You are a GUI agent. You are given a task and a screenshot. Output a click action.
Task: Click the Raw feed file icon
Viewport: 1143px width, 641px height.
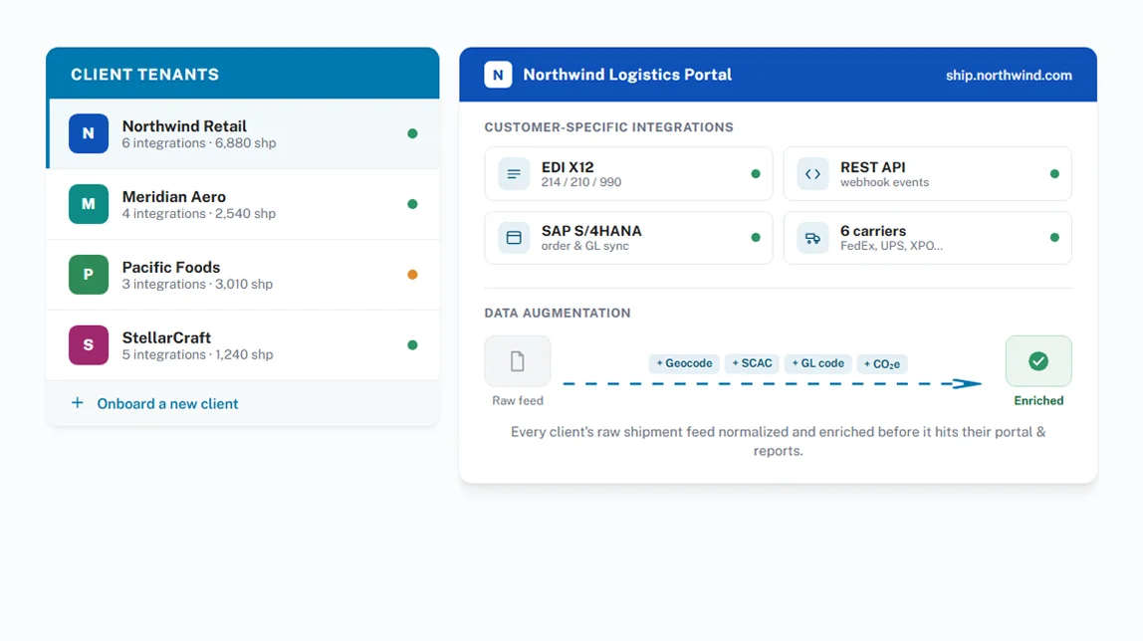coord(518,361)
